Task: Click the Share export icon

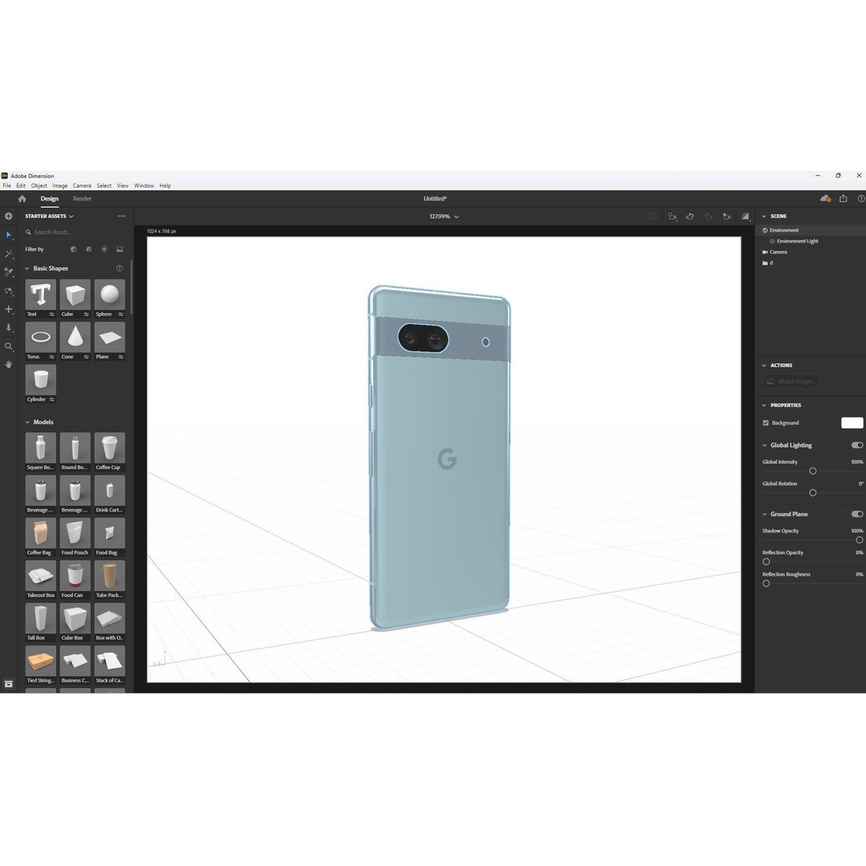Action: coord(844,199)
